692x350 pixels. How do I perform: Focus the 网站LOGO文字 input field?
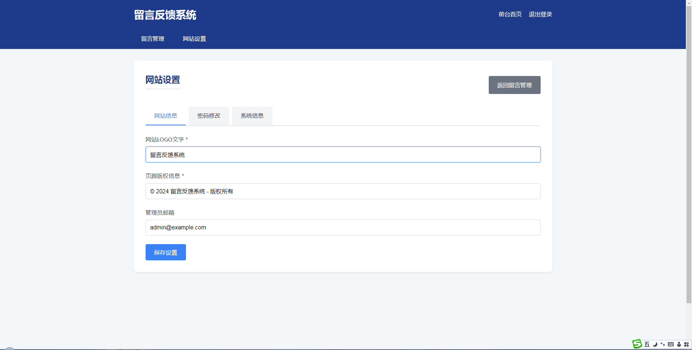pos(343,154)
